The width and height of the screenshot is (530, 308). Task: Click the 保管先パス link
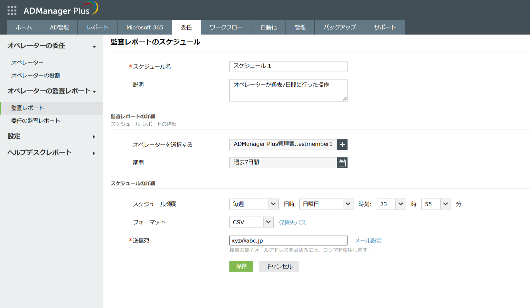[x=292, y=223]
